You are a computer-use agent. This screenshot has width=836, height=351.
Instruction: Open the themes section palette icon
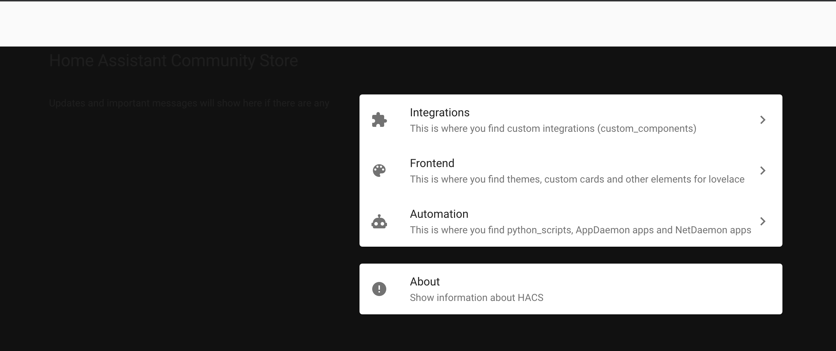379,171
